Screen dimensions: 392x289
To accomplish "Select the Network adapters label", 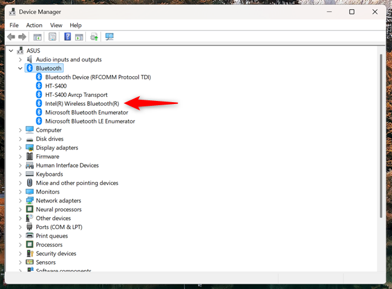I will click(x=59, y=200).
